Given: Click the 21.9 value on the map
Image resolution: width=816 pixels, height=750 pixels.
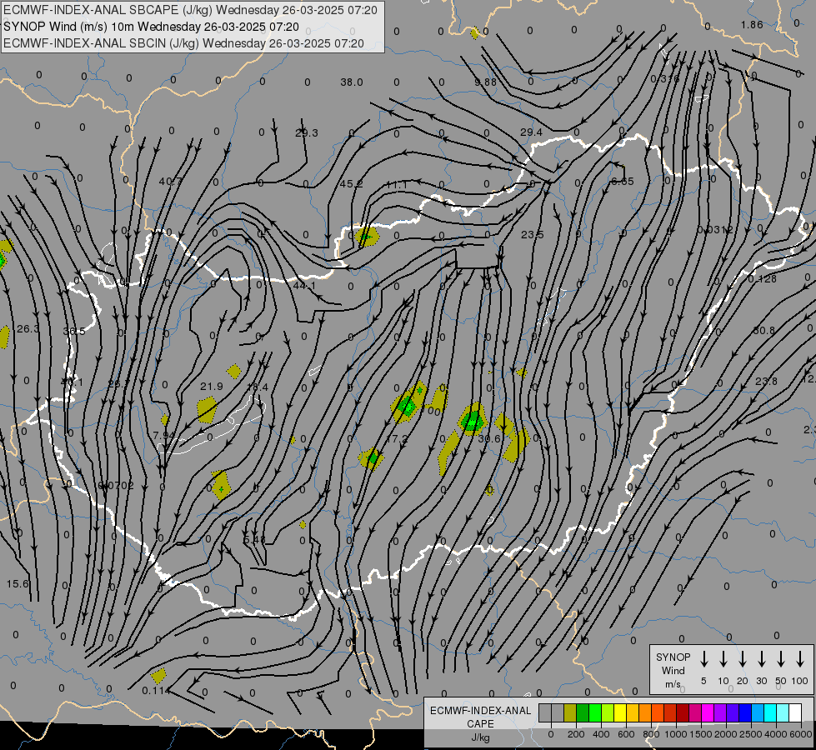Looking at the screenshot, I should point(211,387).
